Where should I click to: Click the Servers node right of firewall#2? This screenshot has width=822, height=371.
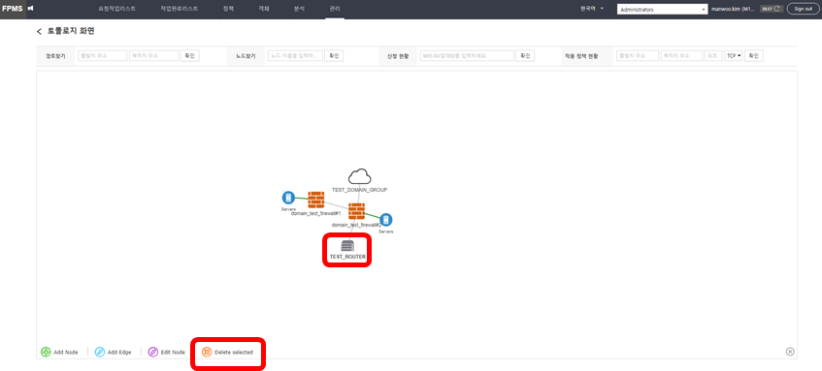tap(386, 220)
